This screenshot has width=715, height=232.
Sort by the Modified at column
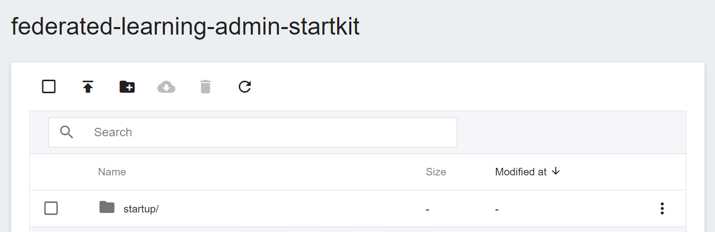[521, 172]
